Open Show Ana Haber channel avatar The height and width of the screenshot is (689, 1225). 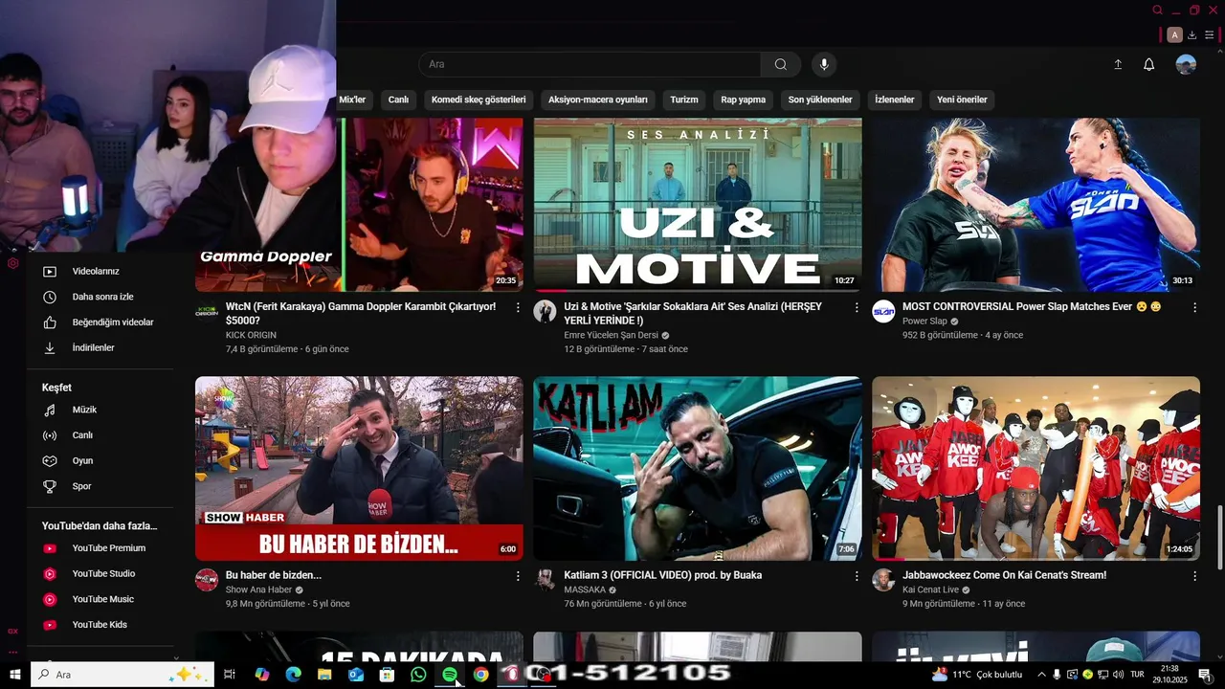pyautogui.click(x=207, y=580)
